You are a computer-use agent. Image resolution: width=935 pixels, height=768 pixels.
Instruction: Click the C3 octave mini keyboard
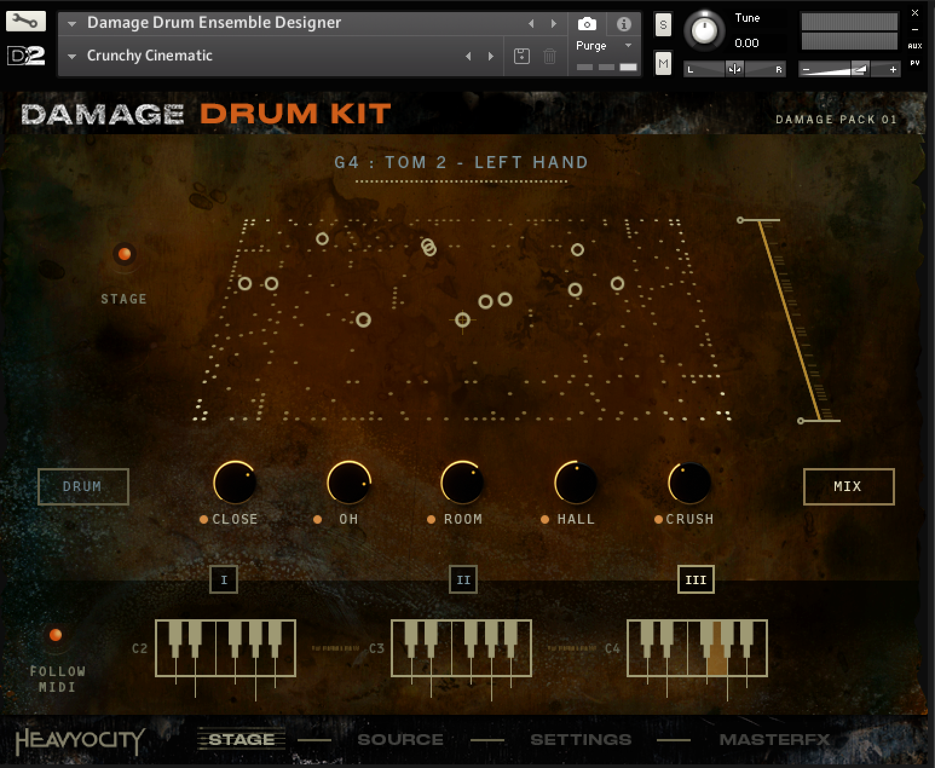tap(461, 648)
